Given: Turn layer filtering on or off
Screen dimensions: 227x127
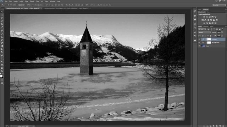Looking at the screenshot, I should (x=223, y=29).
